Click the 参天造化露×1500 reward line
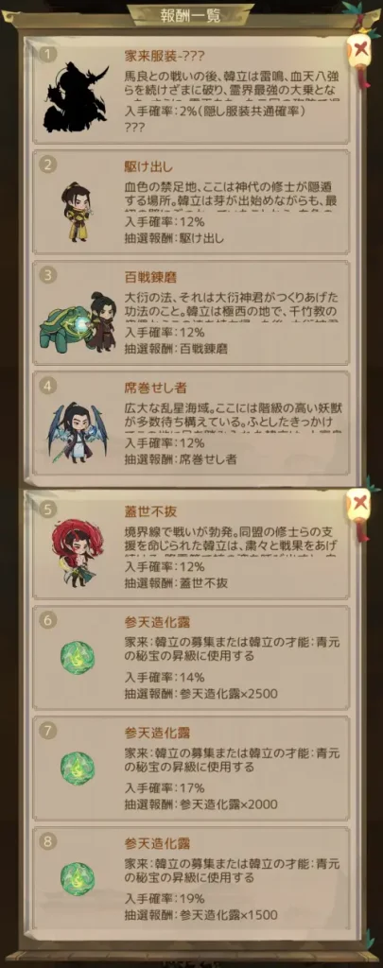 point(200,915)
